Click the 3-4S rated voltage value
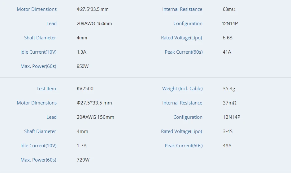Viewport: 291px width, 173px height. tap(228, 131)
